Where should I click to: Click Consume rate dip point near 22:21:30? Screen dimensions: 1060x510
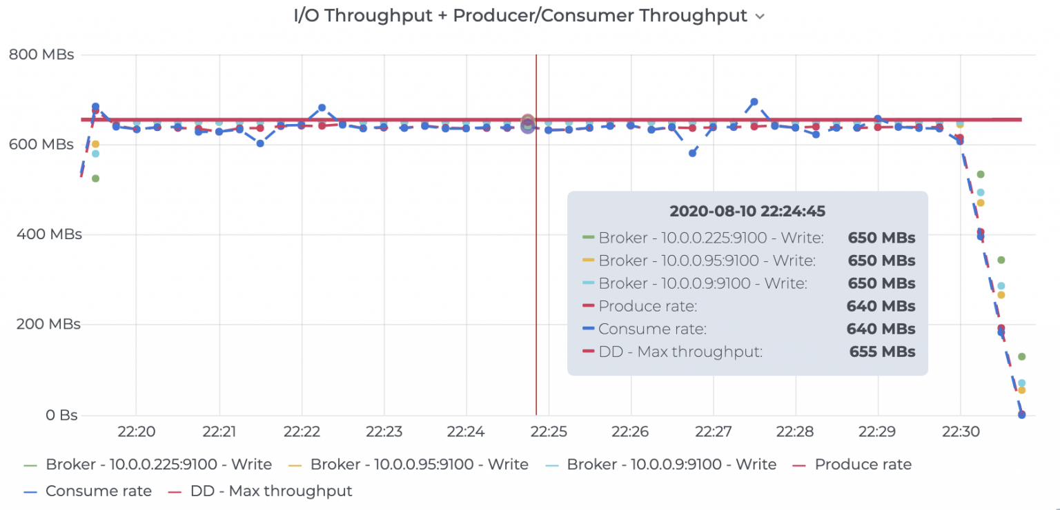[260, 143]
